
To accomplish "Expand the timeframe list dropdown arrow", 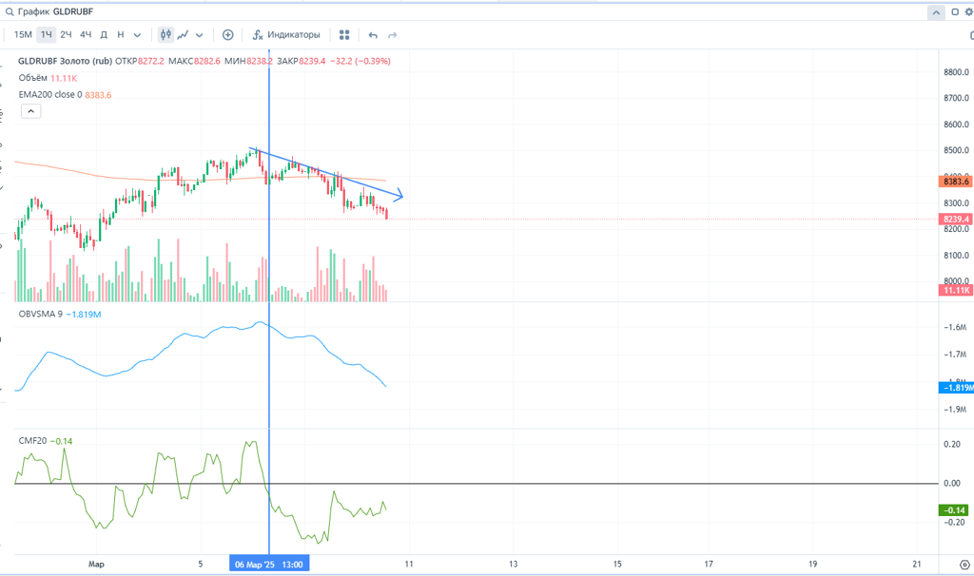I will pyautogui.click(x=137, y=35).
